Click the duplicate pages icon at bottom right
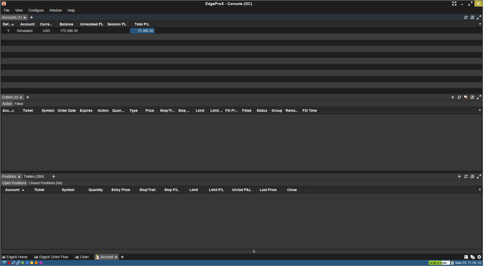This screenshot has width=483, height=266. (x=473, y=257)
